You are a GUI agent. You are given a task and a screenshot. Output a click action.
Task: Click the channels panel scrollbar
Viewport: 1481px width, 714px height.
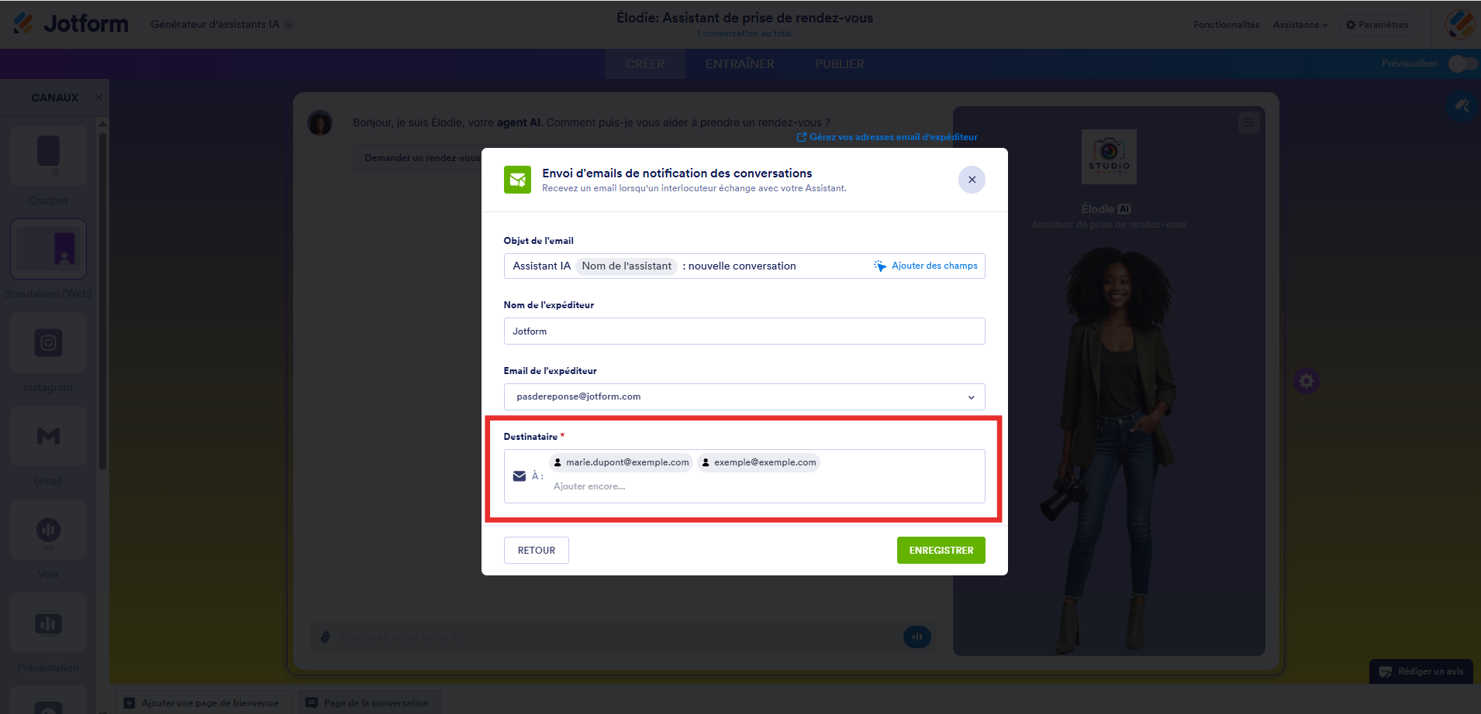[x=102, y=302]
